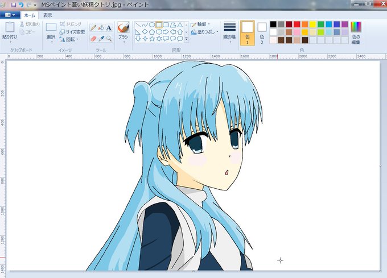The height and width of the screenshot is (278, 387).
Task: Choose the Polygon shape
Action: click(x=173, y=25)
